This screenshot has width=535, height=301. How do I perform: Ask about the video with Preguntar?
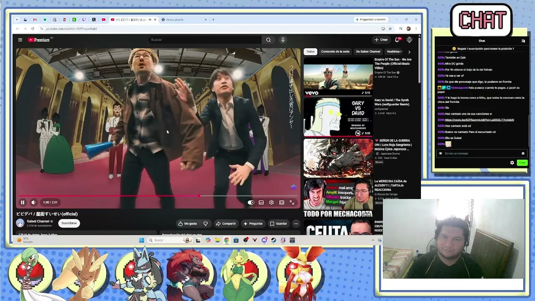(253, 224)
